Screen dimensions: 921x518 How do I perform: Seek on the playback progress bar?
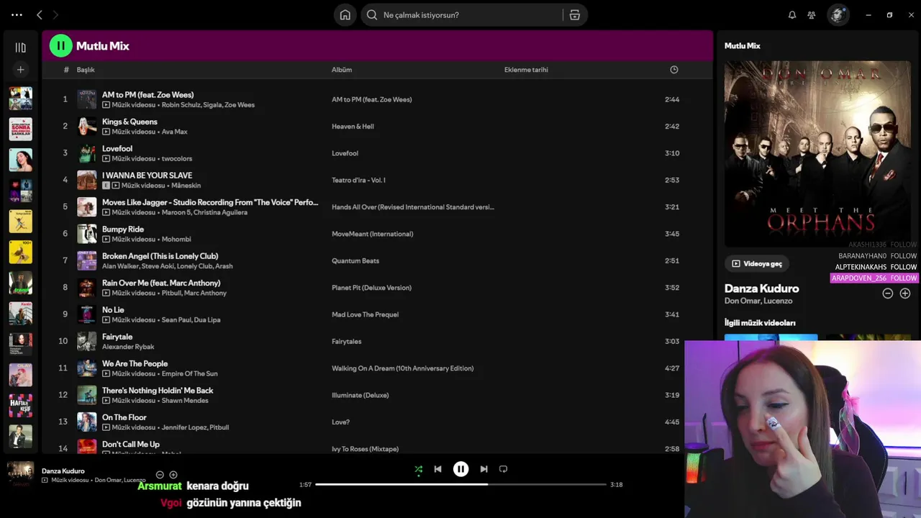[460, 484]
